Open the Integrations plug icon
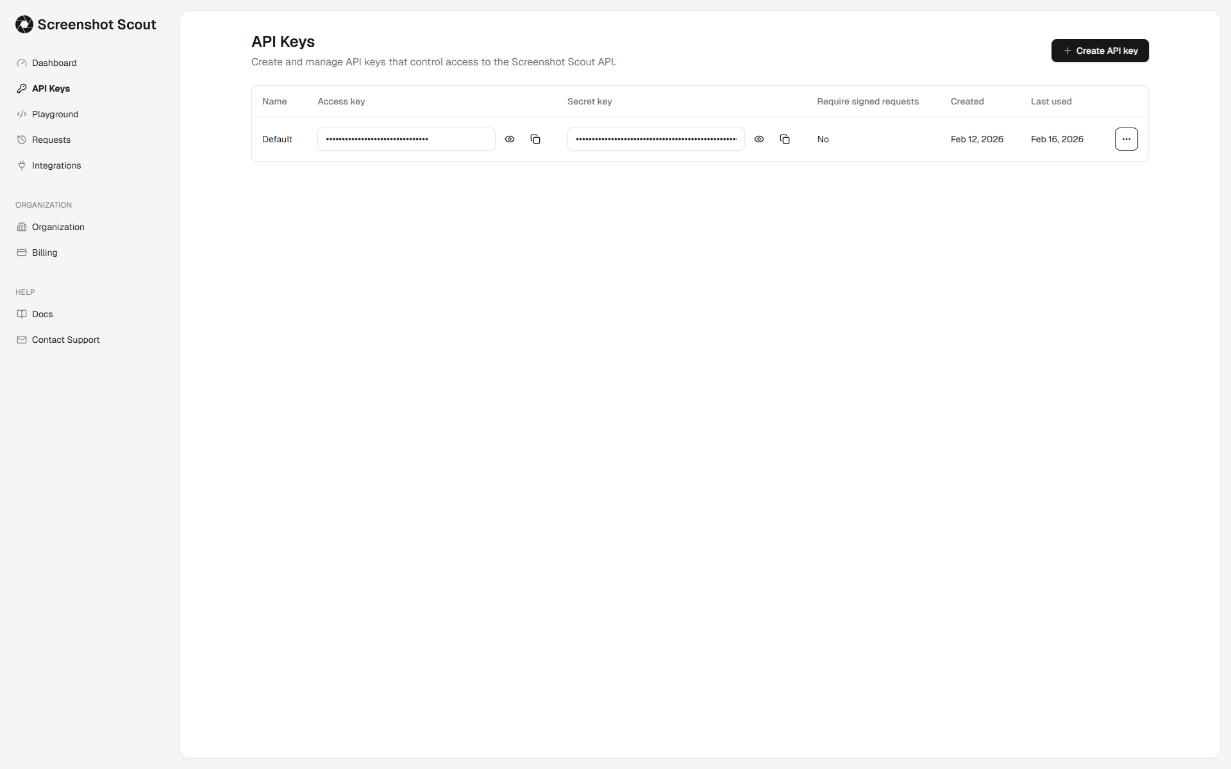This screenshot has width=1231, height=769. coord(22,165)
